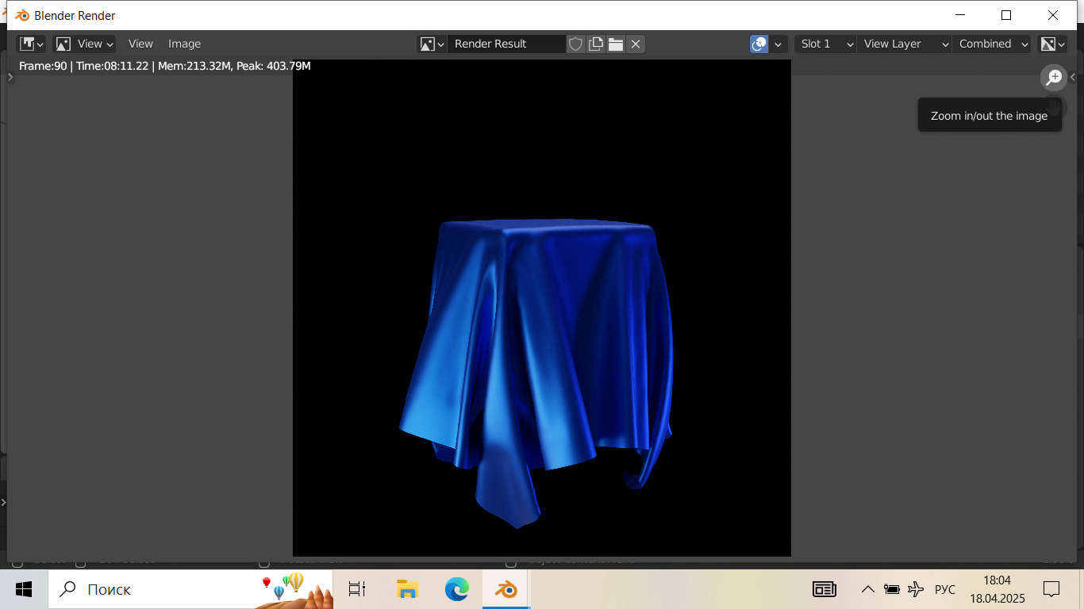Expand the gizmo options dropdown arrow

(778, 44)
